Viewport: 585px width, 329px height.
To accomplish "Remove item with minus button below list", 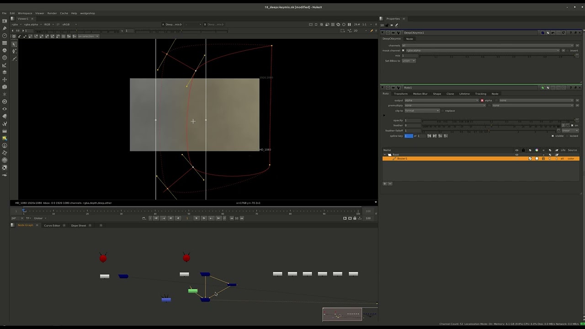I will tap(390, 184).
